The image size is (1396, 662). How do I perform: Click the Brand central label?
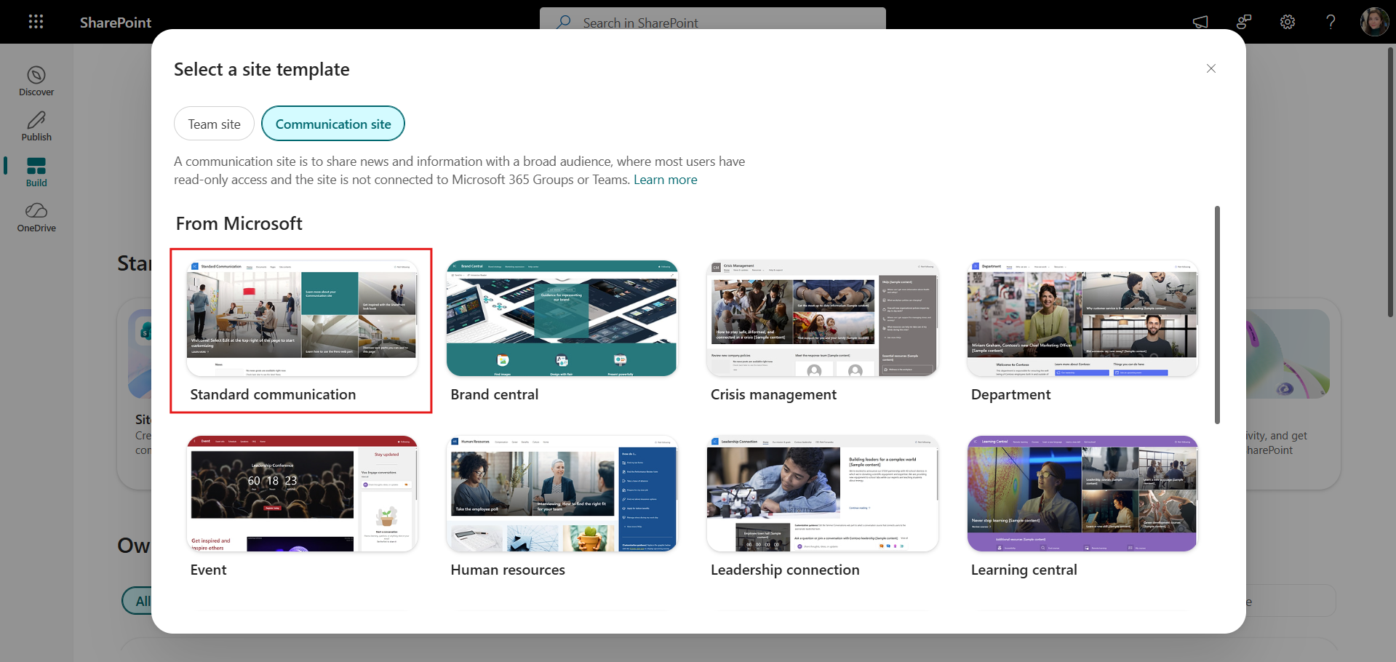495,394
